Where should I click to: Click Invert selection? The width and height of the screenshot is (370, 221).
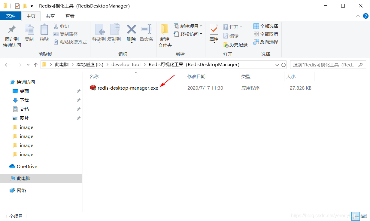266,42
